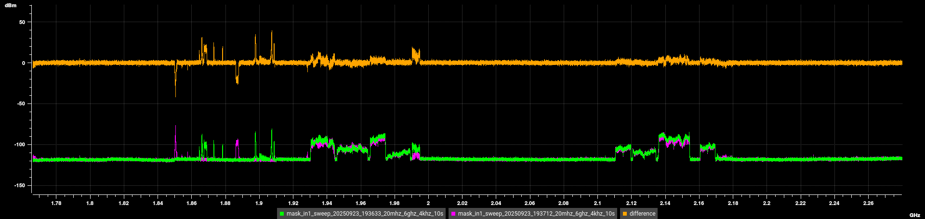The image size is (925, 219).
Task: Click the magenta legend color swatch
Action: coord(453,214)
